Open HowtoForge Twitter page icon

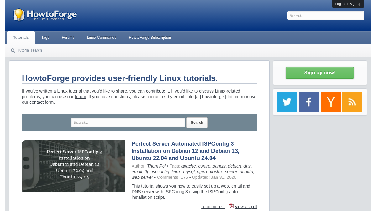pos(287,102)
